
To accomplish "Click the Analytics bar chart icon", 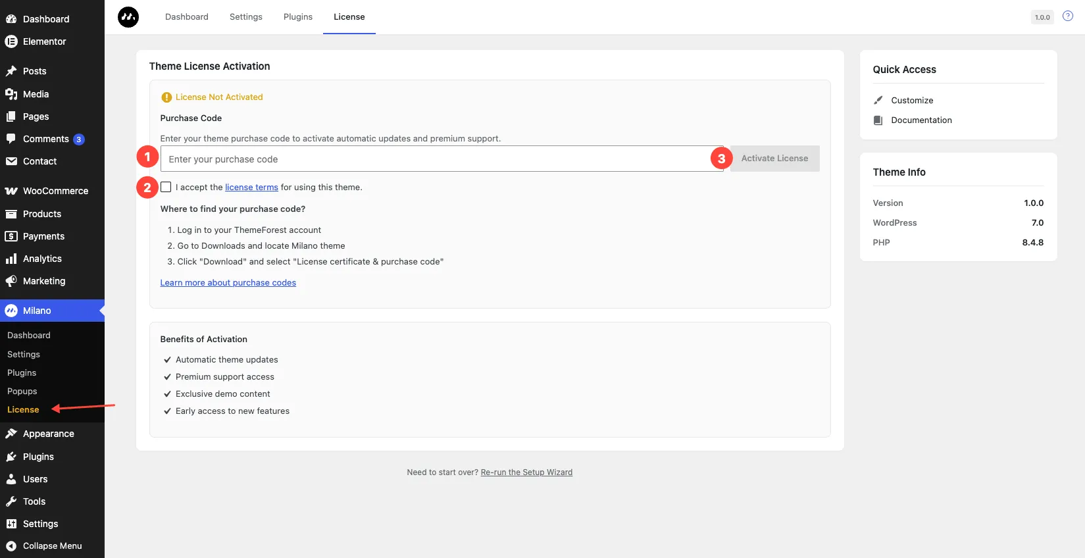I will (11, 259).
